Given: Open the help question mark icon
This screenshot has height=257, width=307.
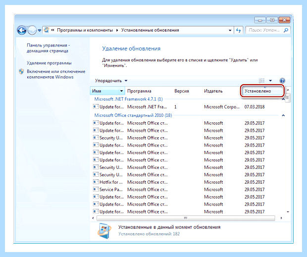Looking at the screenshot, I should (282, 80).
